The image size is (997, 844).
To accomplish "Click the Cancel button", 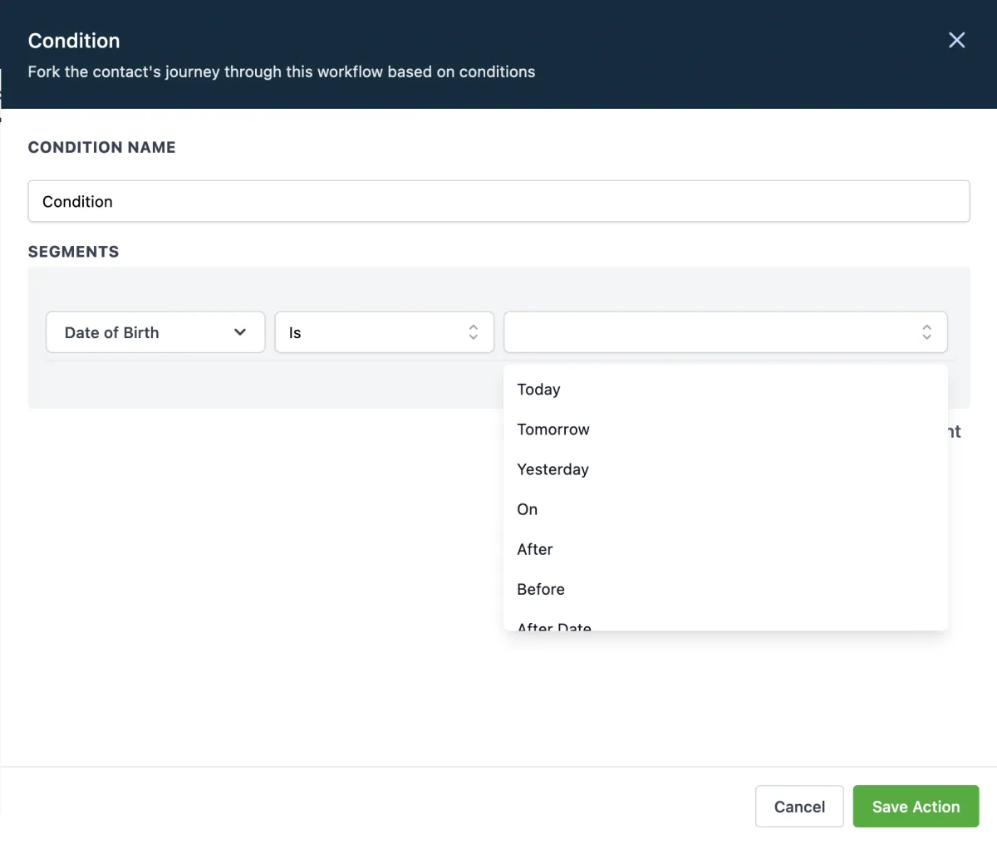I will click(x=799, y=807).
